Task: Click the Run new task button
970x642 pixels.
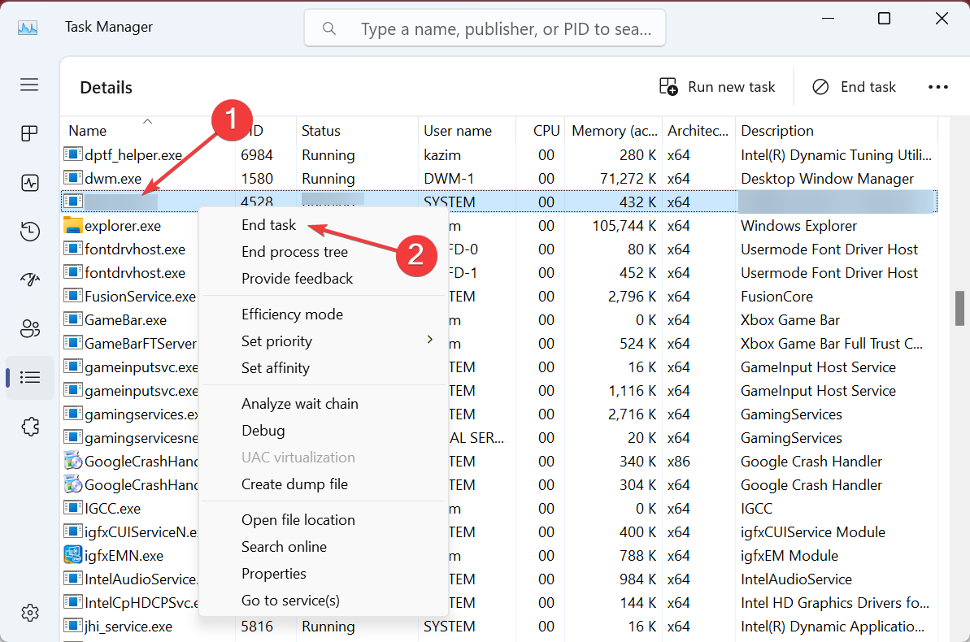Action: pos(716,86)
